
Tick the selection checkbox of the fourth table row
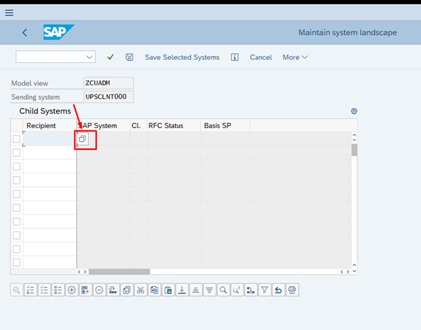click(x=17, y=180)
